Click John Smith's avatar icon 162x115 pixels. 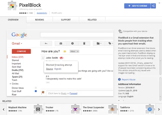tap(43, 58)
